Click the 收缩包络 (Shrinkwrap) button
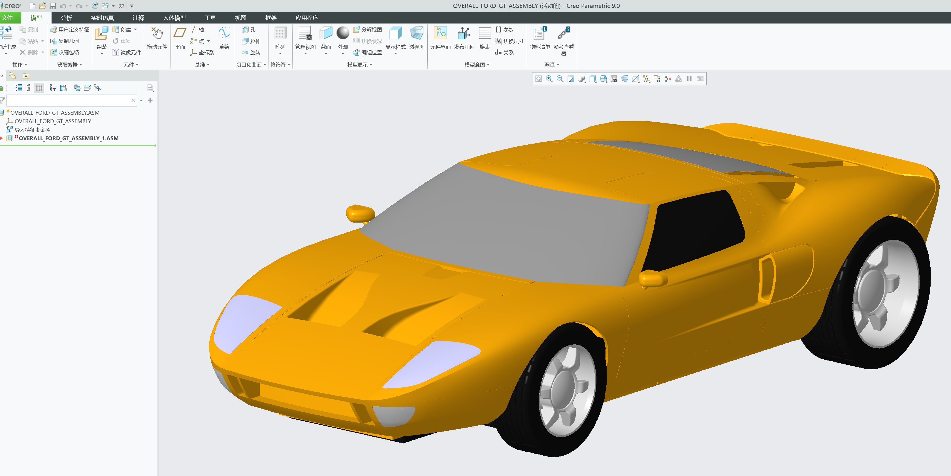 point(65,52)
